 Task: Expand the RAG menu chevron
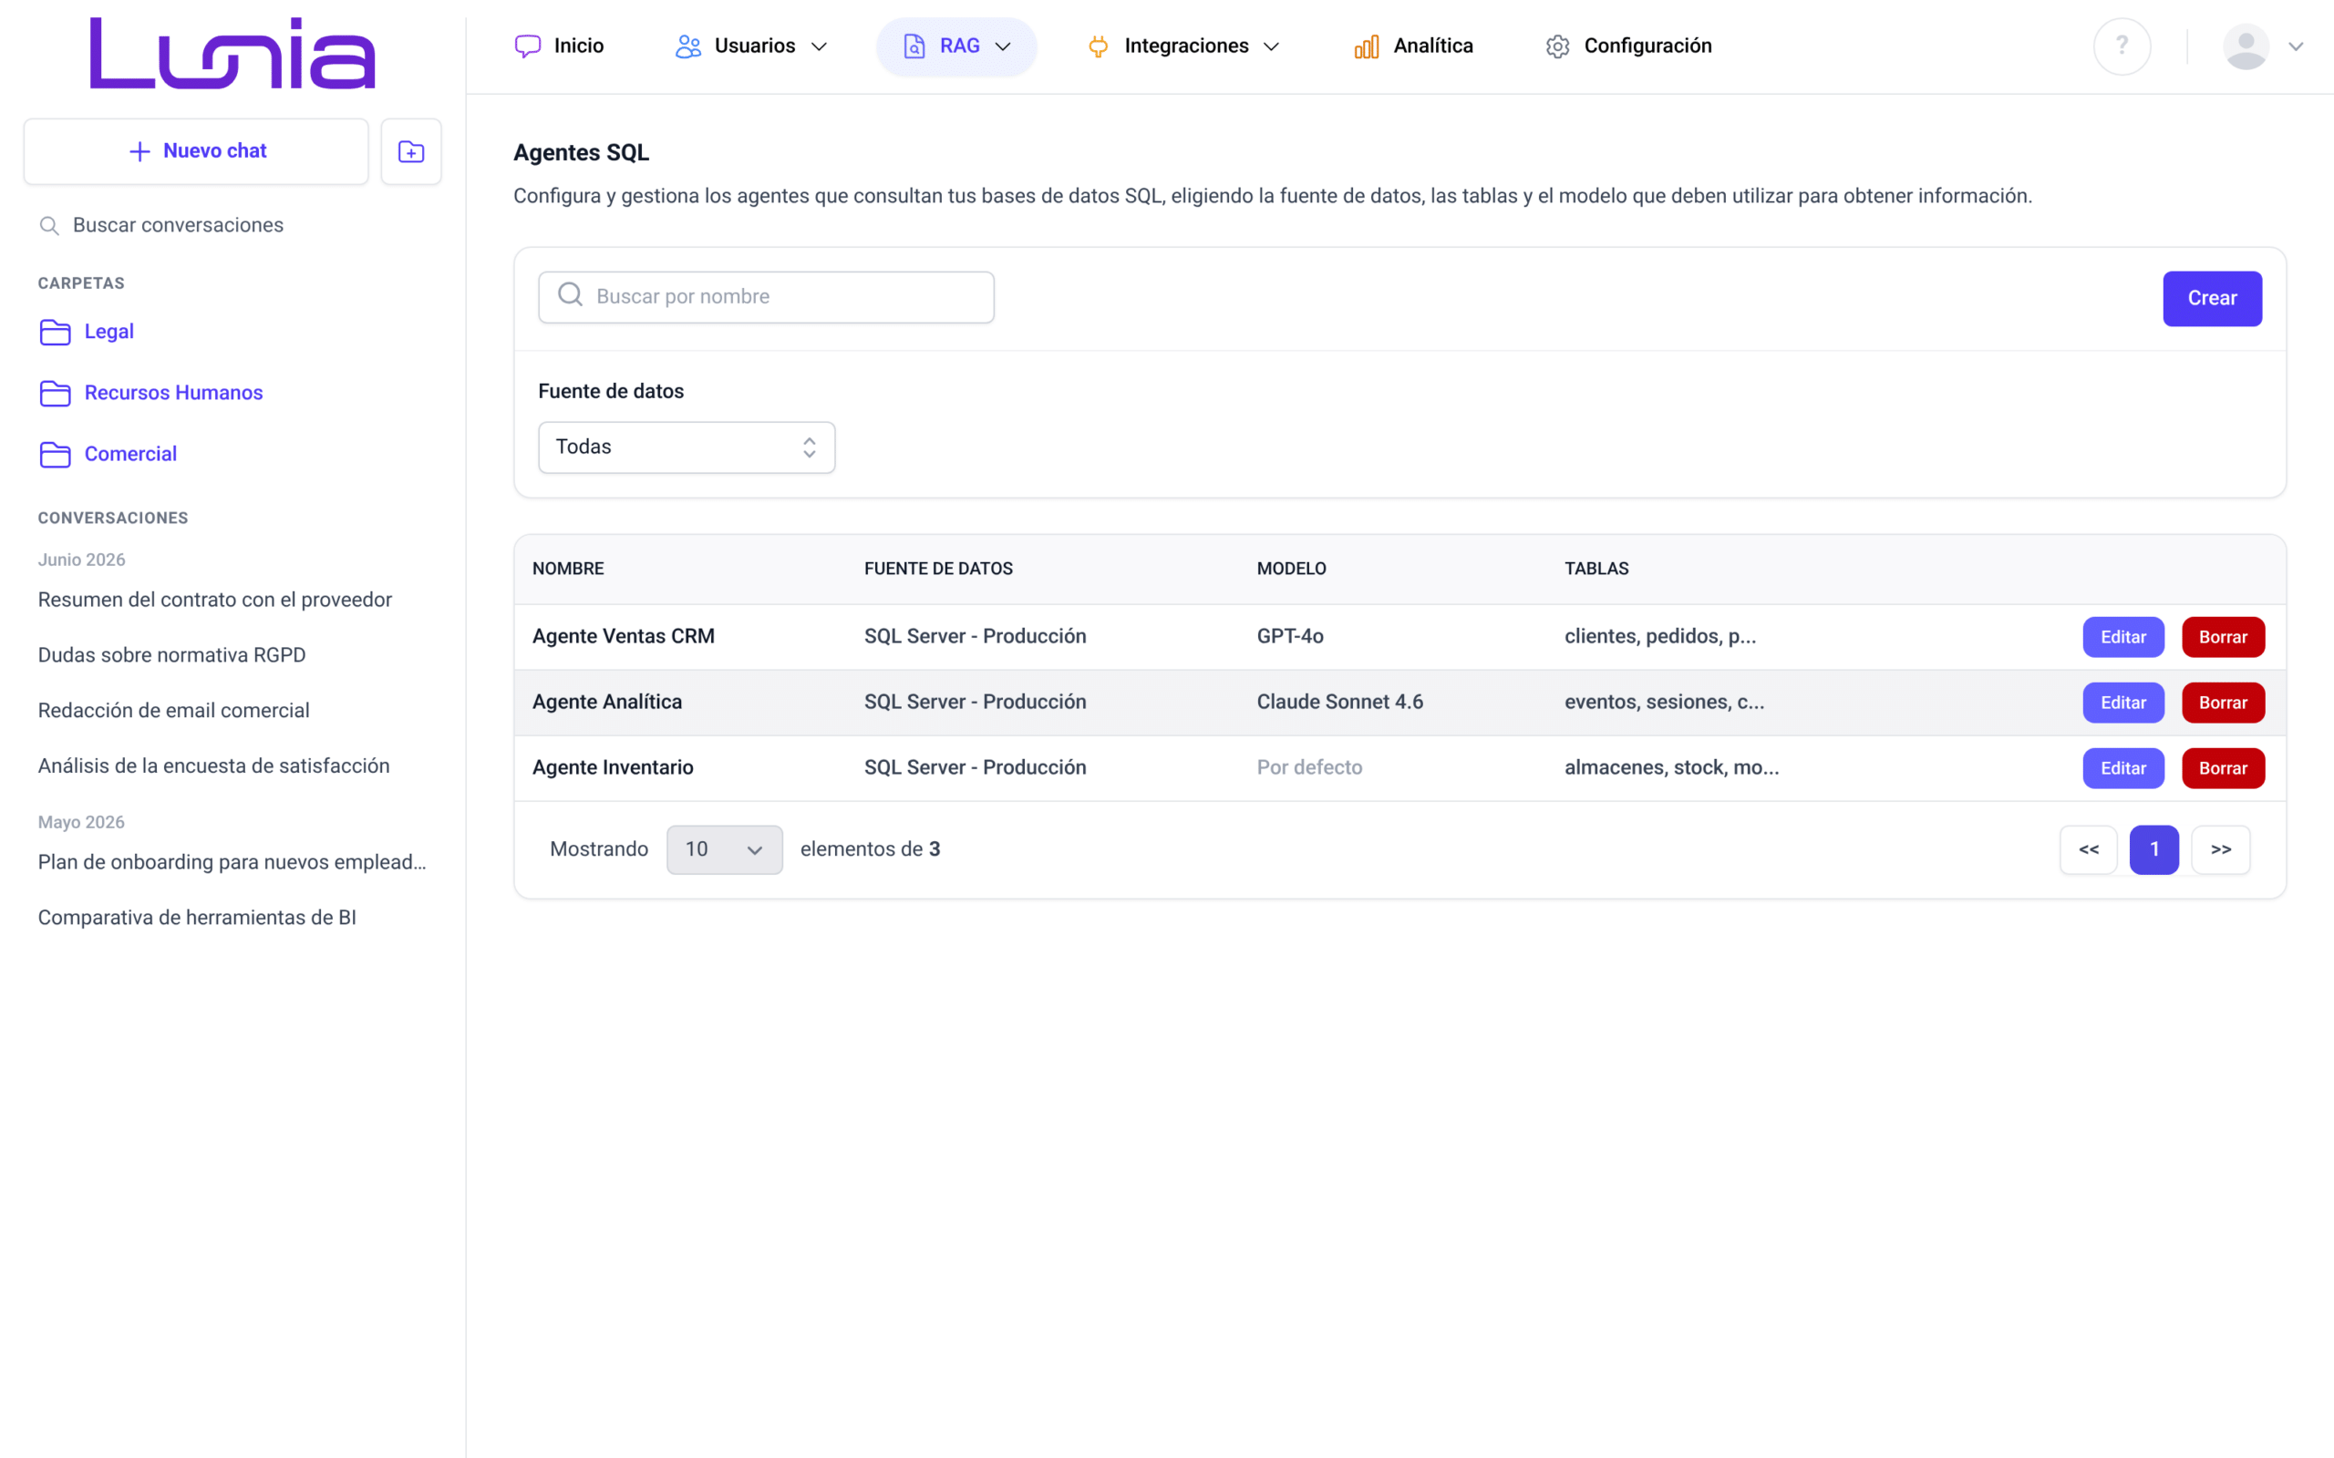point(1003,46)
